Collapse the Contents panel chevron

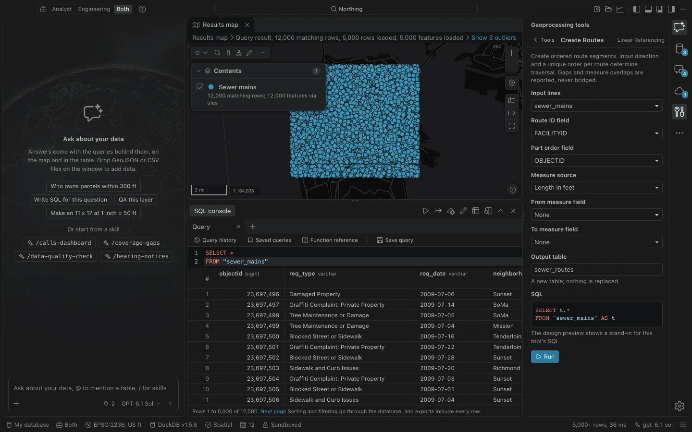click(198, 71)
